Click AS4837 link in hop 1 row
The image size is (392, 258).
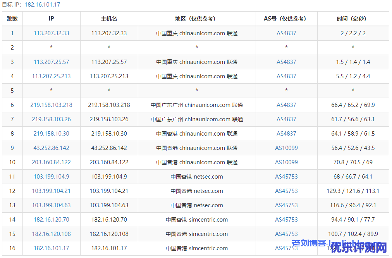click(286, 33)
